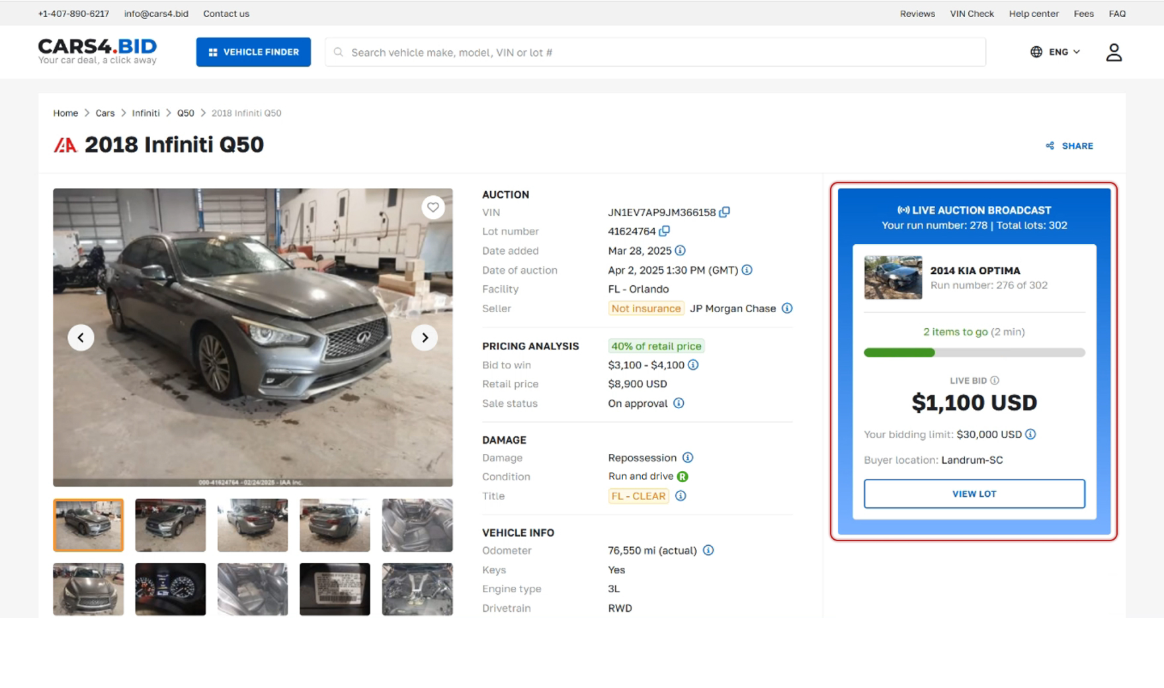
Task: Click the live broadcast signal icon
Action: point(903,210)
